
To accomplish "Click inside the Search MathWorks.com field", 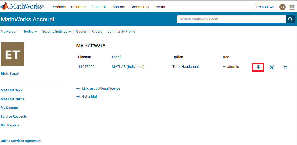I will click(231, 19).
